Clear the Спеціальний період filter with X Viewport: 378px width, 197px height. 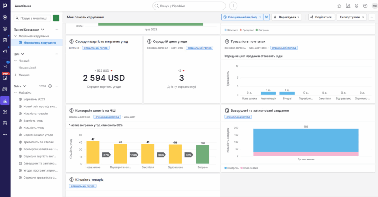point(267,17)
